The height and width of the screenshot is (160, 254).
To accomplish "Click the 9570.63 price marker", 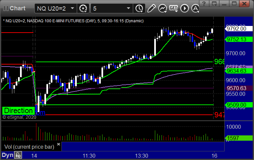I will pyautogui.click(x=238, y=88).
